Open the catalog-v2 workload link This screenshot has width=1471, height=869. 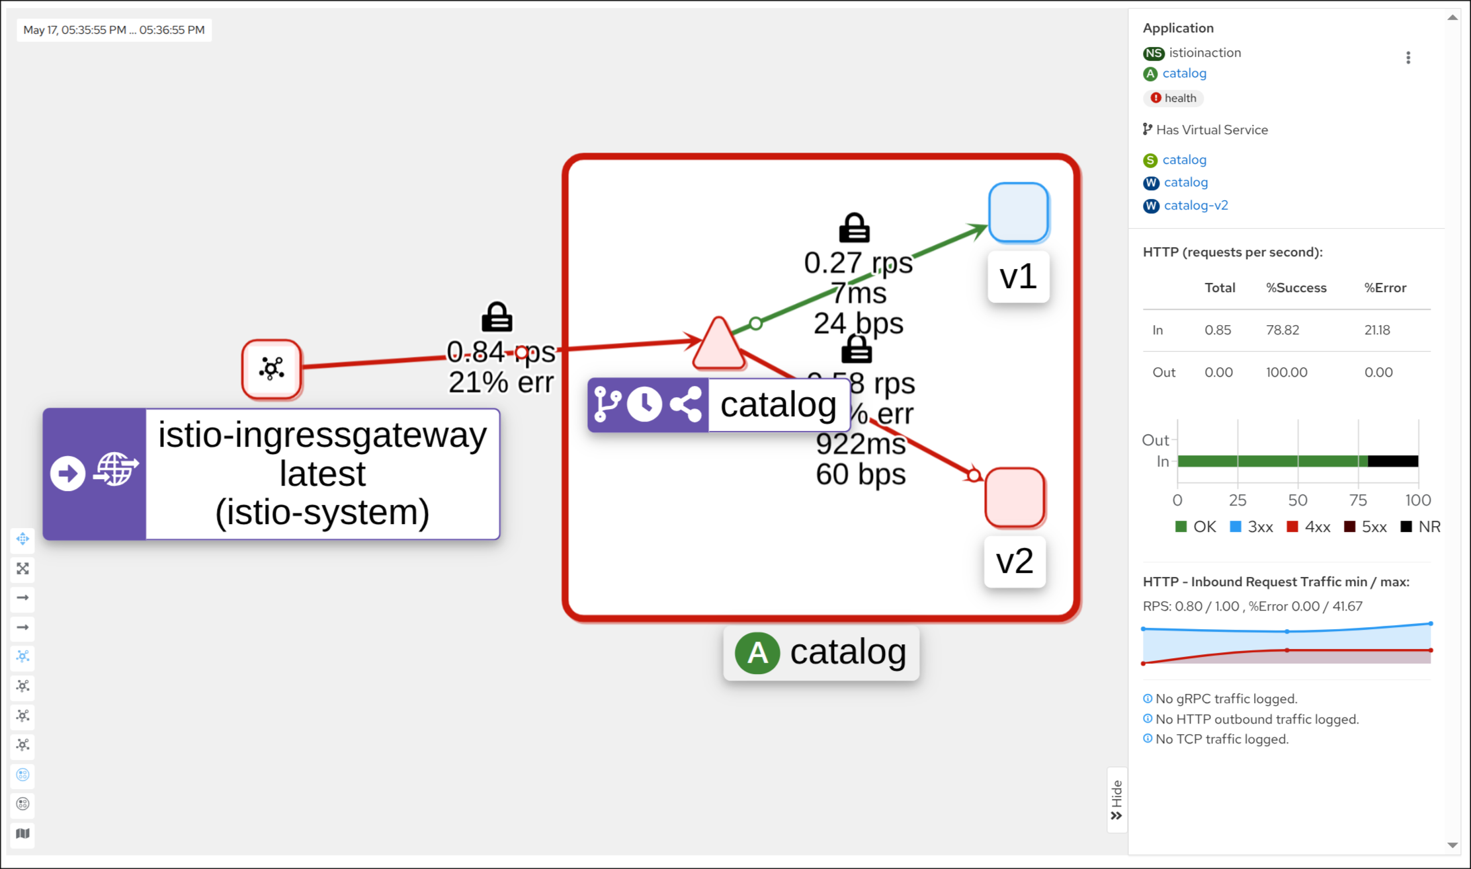coord(1196,206)
